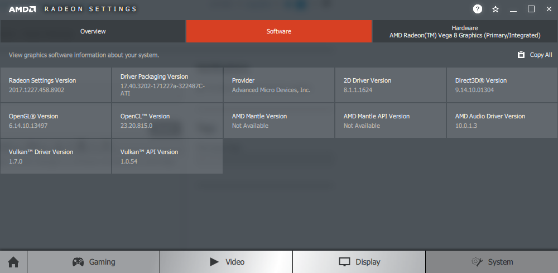Select the Radeon Settings Version tile
This screenshot has height=273, width=558.
pos(56,85)
